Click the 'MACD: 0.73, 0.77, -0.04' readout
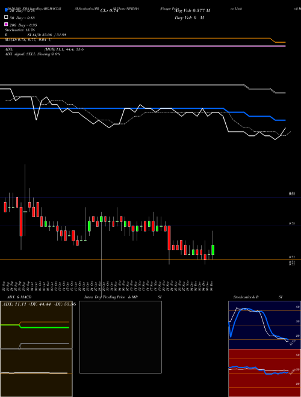The width and height of the screenshot is (301, 397). pyautogui.click(x=28, y=40)
